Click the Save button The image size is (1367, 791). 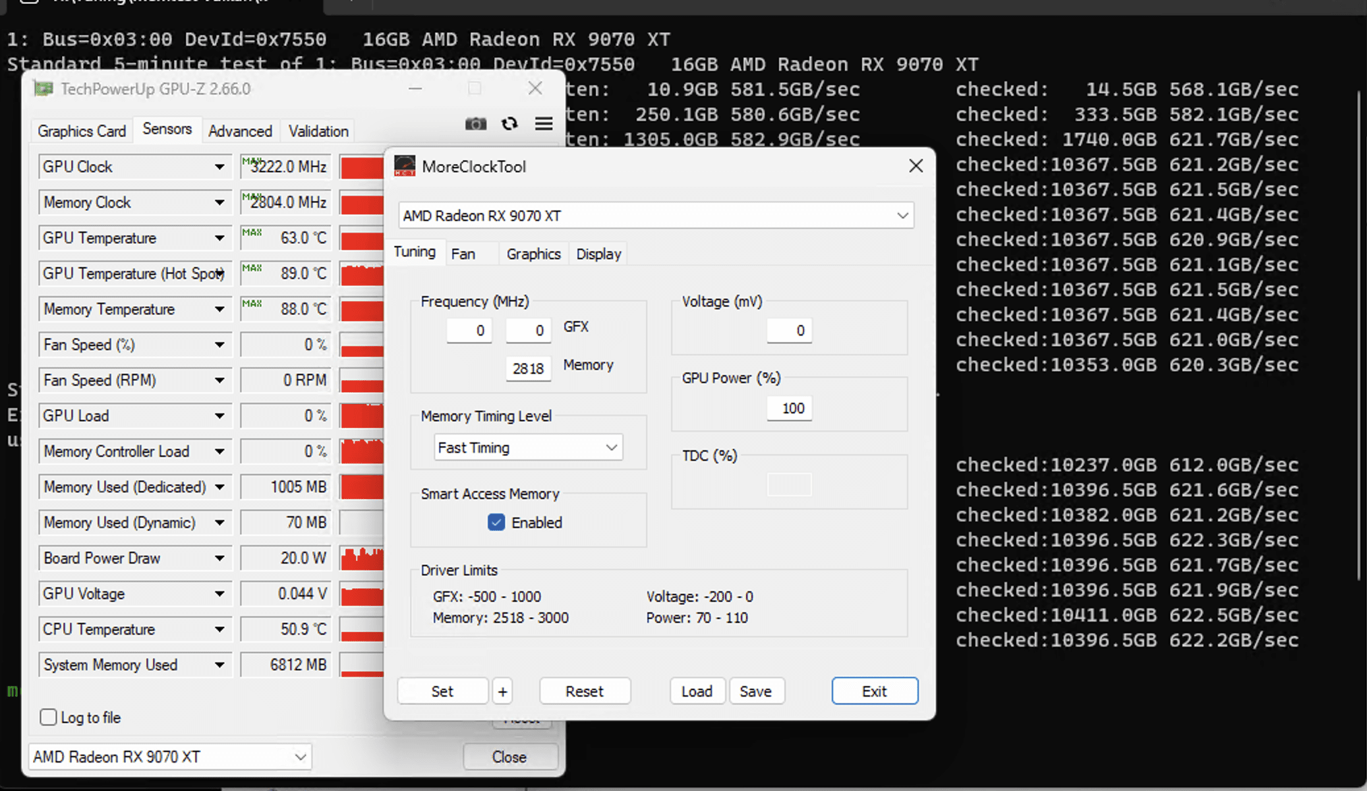point(756,691)
